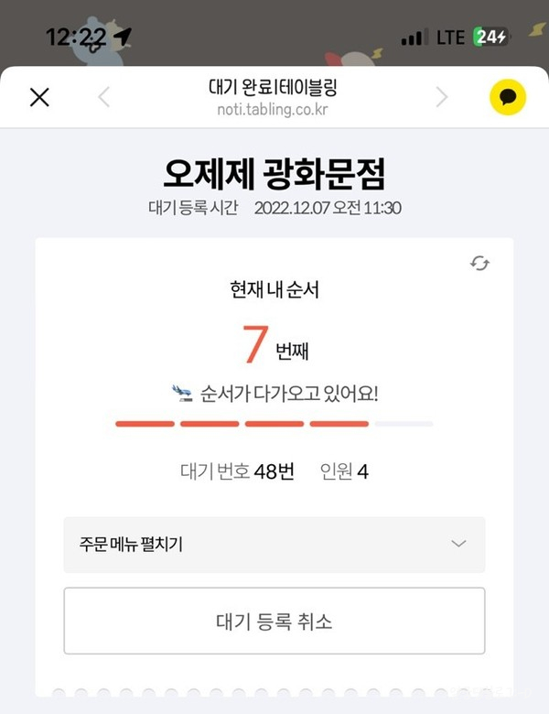549x714 pixels.
Task: Go back with the left chevron arrow
Action: pyautogui.click(x=104, y=97)
